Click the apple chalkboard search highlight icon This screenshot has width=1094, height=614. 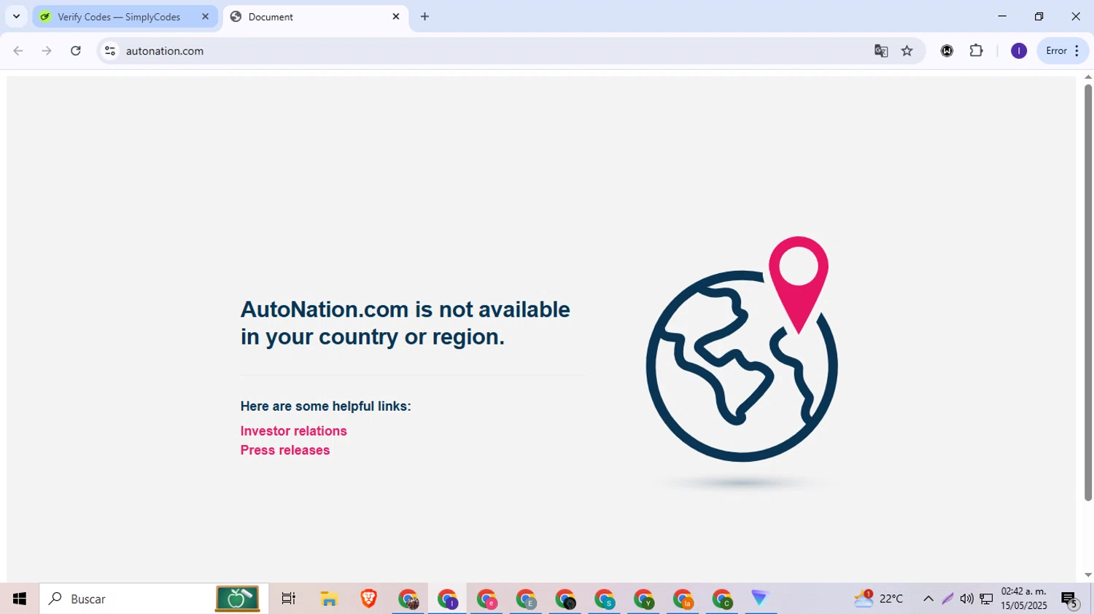[237, 599]
